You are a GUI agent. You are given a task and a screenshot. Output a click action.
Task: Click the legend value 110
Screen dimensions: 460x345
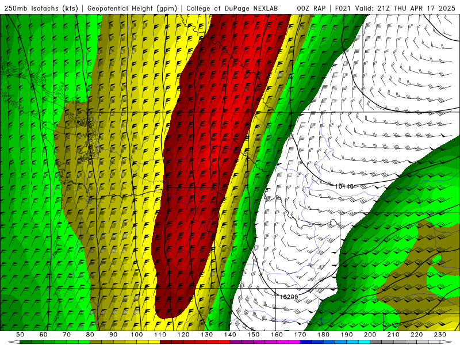tap(160, 335)
